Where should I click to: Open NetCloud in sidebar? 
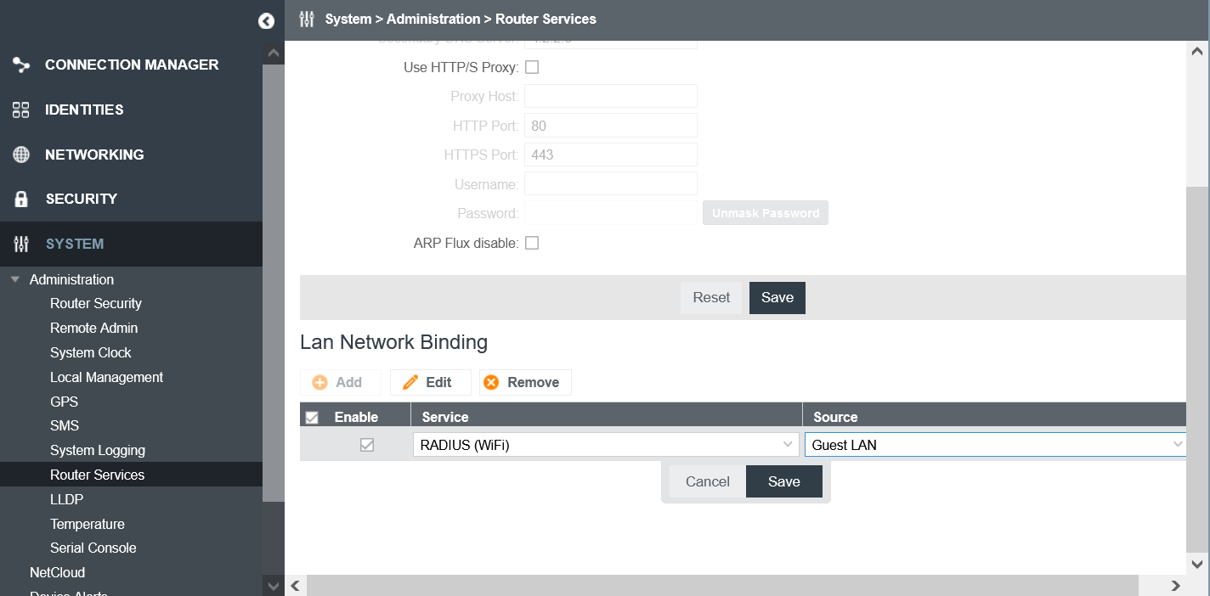pos(58,572)
